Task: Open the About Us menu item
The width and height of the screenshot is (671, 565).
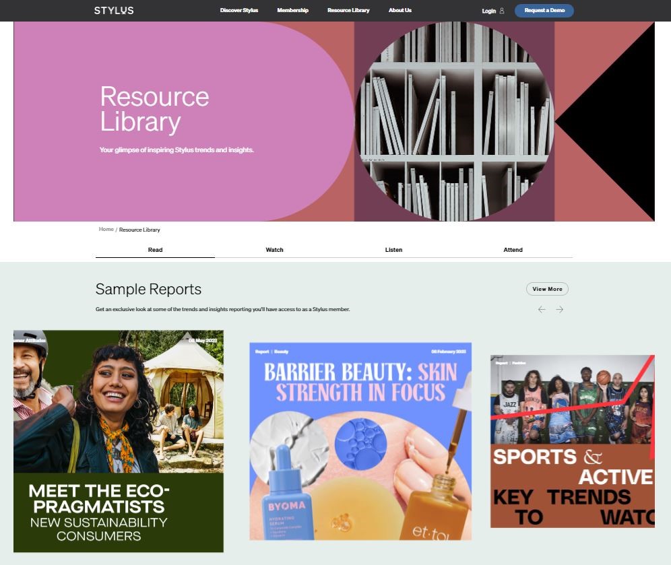Action: [400, 10]
